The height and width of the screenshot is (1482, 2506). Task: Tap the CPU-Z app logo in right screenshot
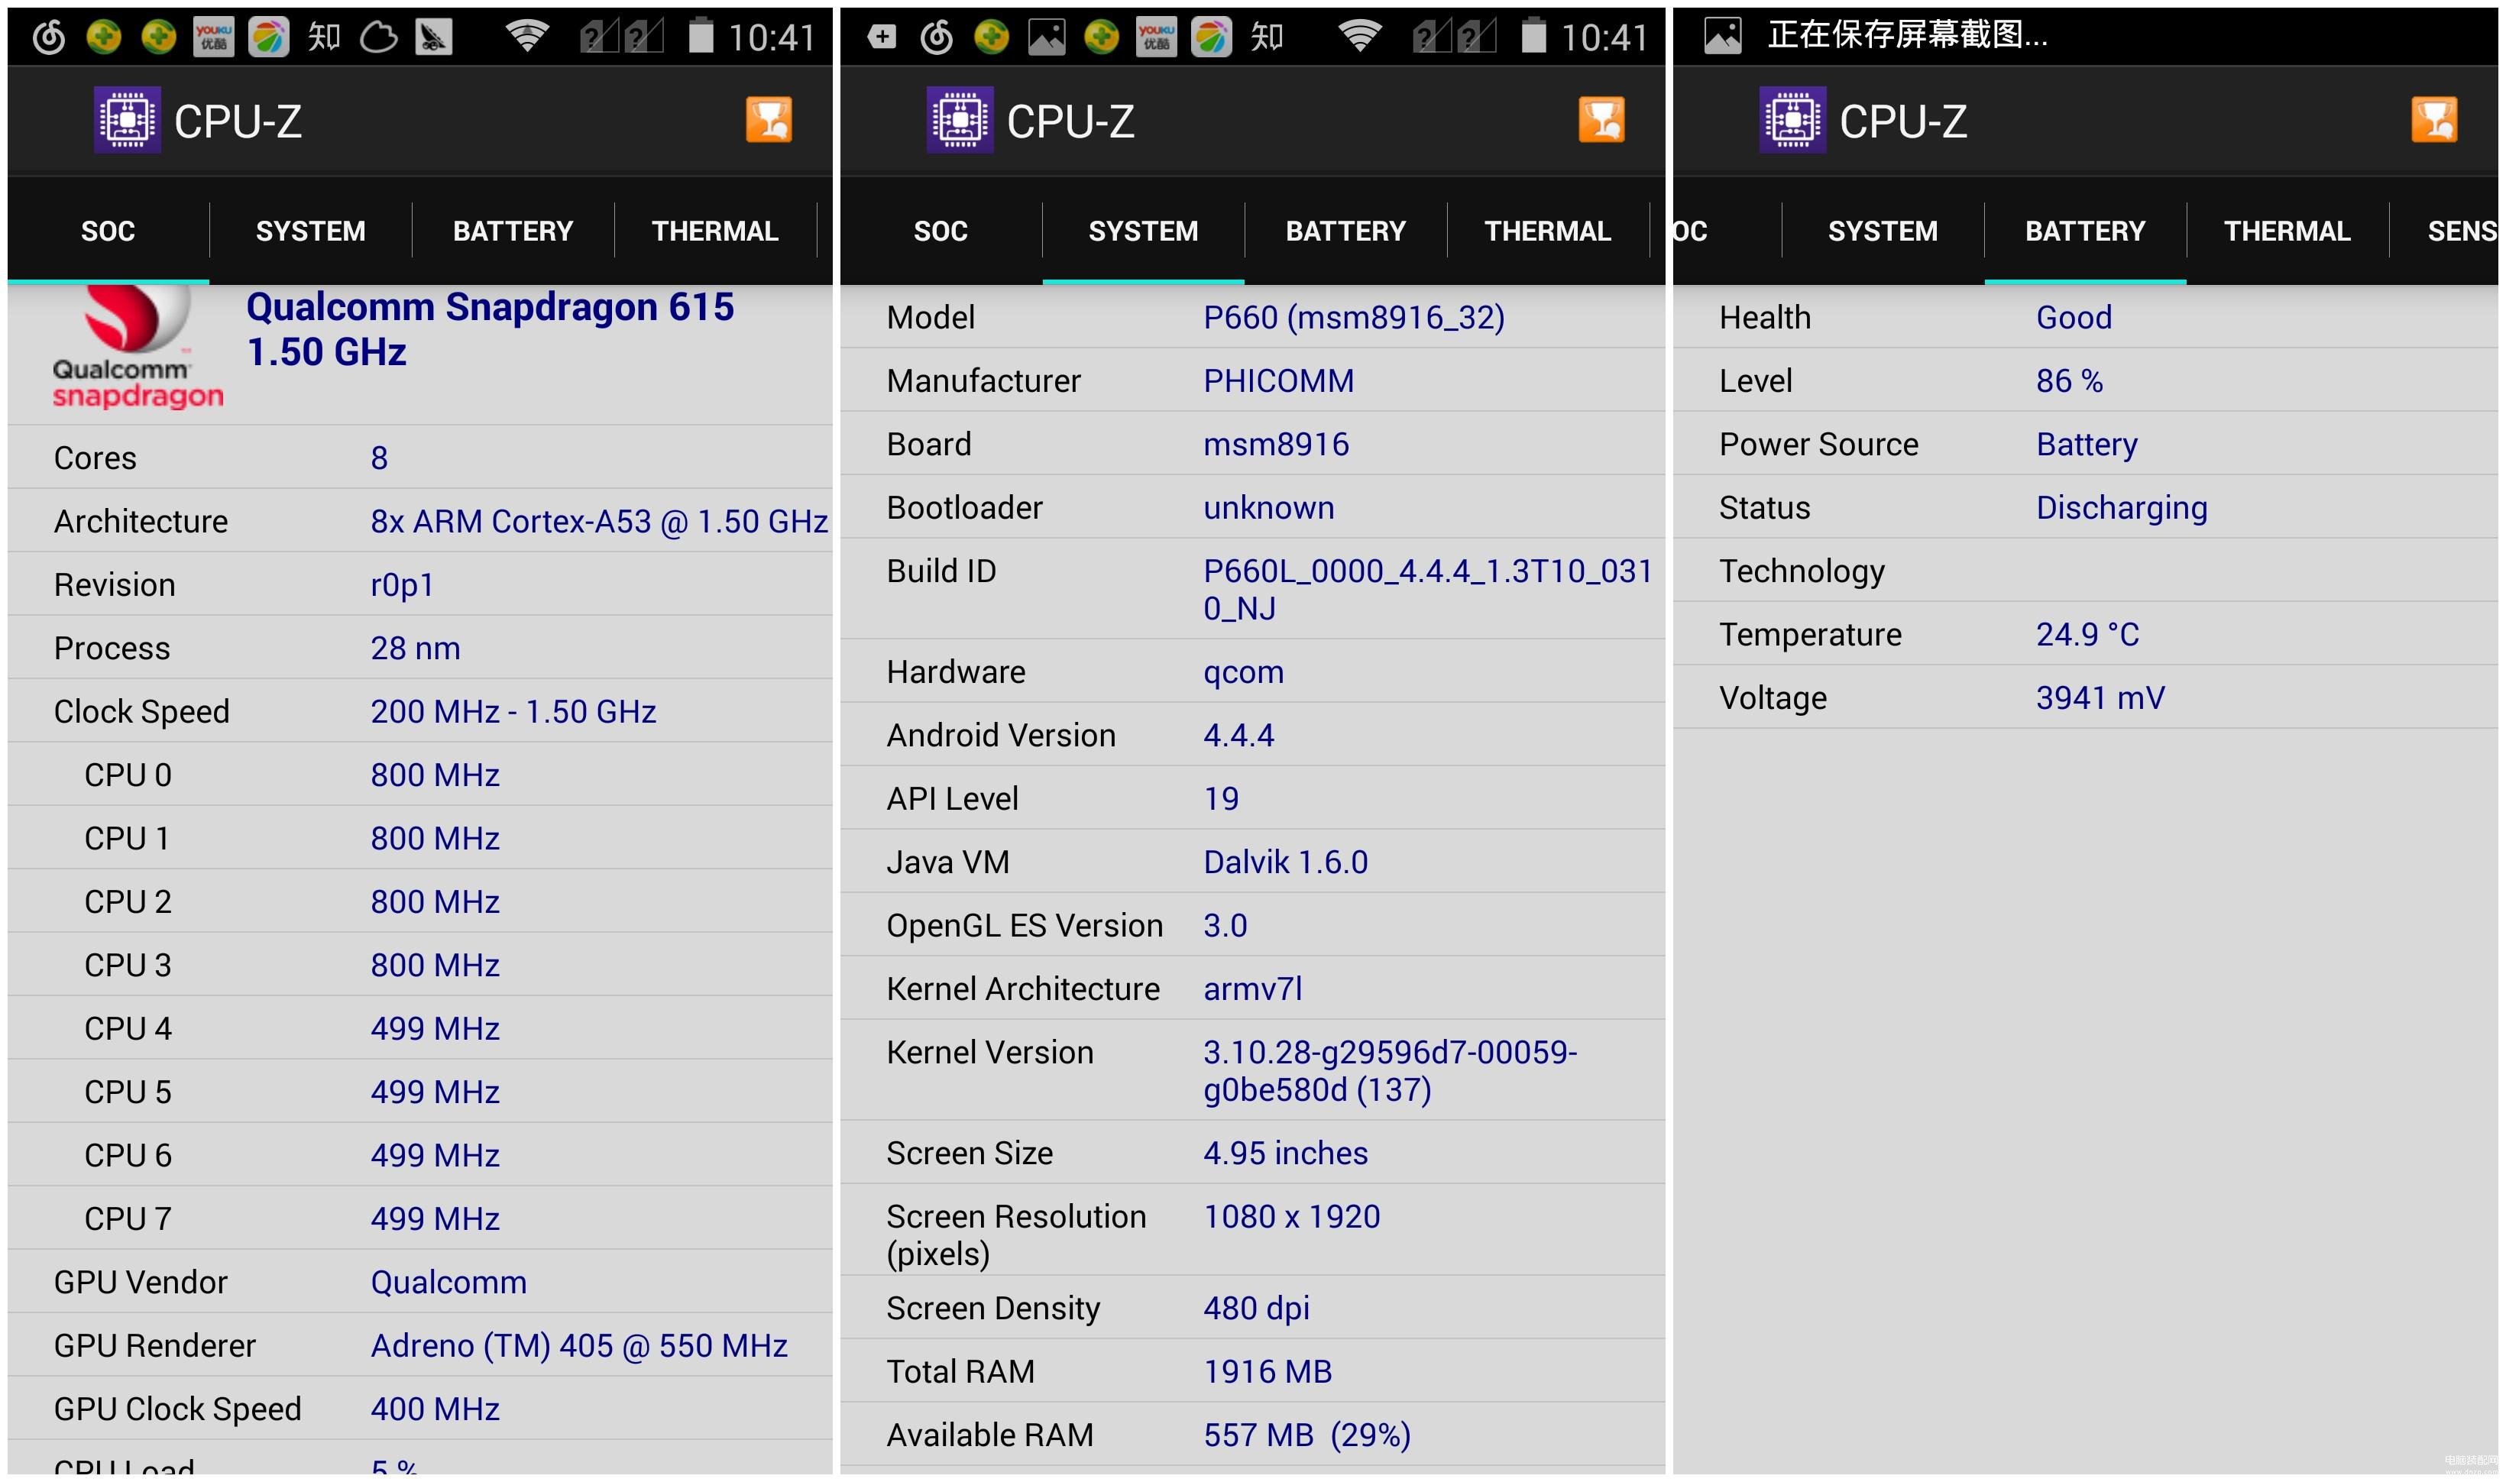point(1793,120)
